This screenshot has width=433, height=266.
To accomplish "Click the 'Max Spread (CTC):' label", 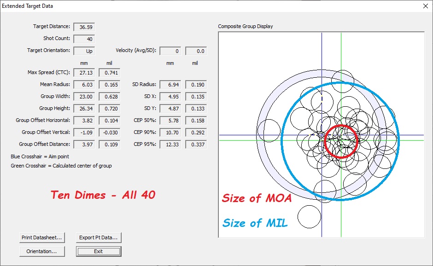I will pos(49,72).
